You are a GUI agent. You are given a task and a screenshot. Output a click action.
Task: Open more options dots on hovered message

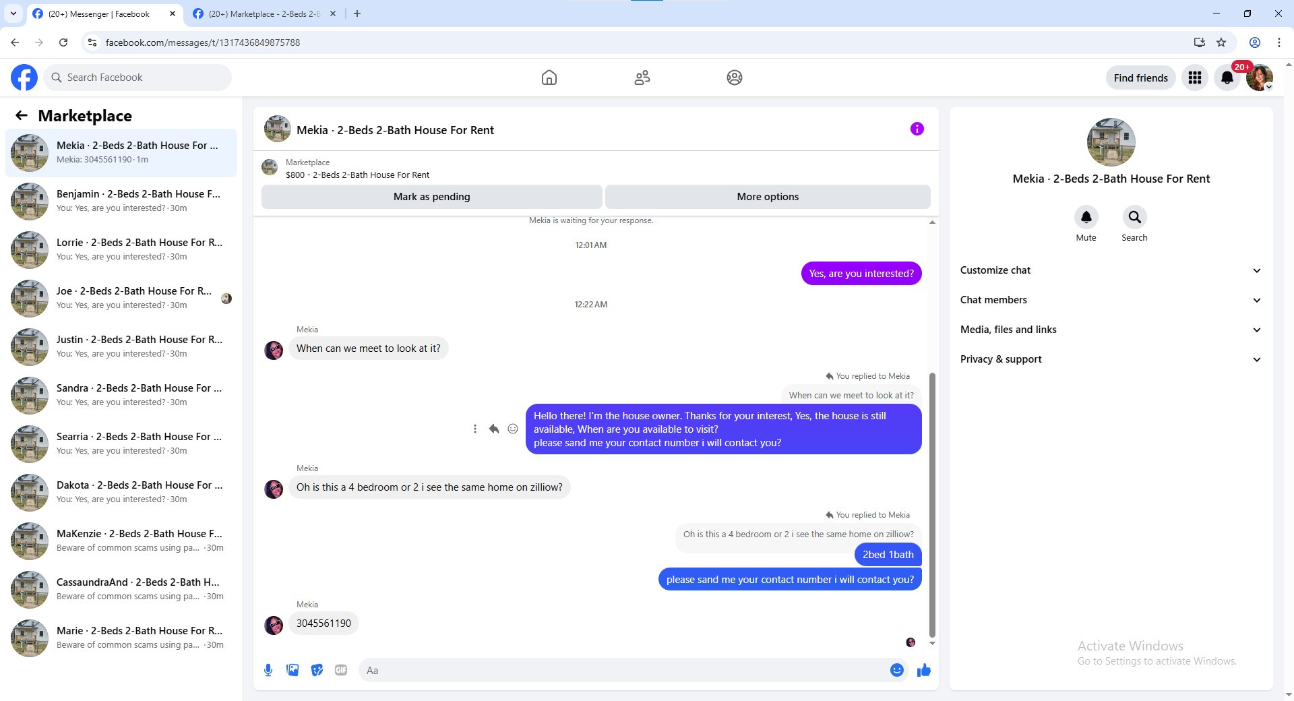tap(475, 429)
